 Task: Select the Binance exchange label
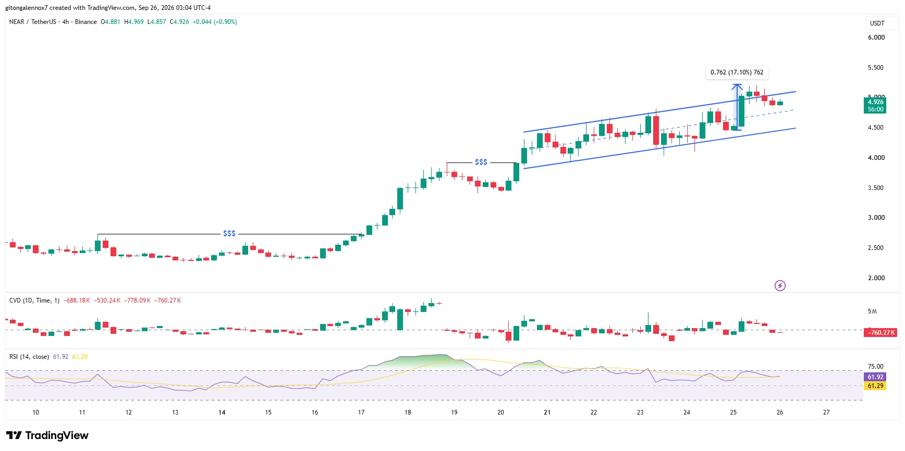[86, 22]
